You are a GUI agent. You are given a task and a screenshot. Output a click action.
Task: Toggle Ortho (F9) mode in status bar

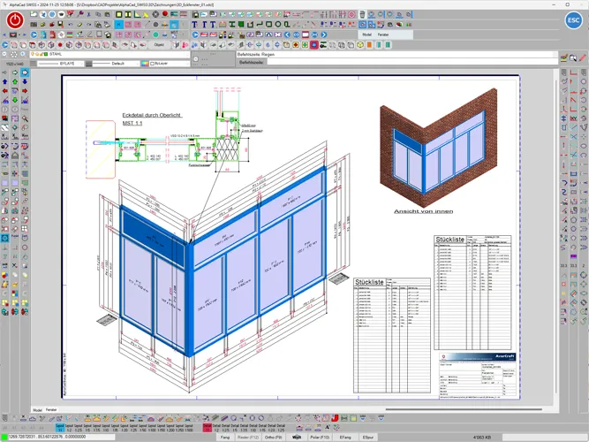(273, 437)
